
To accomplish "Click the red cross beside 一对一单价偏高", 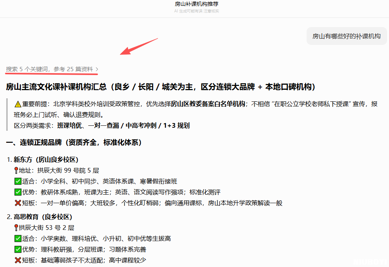I will (18, 203).
